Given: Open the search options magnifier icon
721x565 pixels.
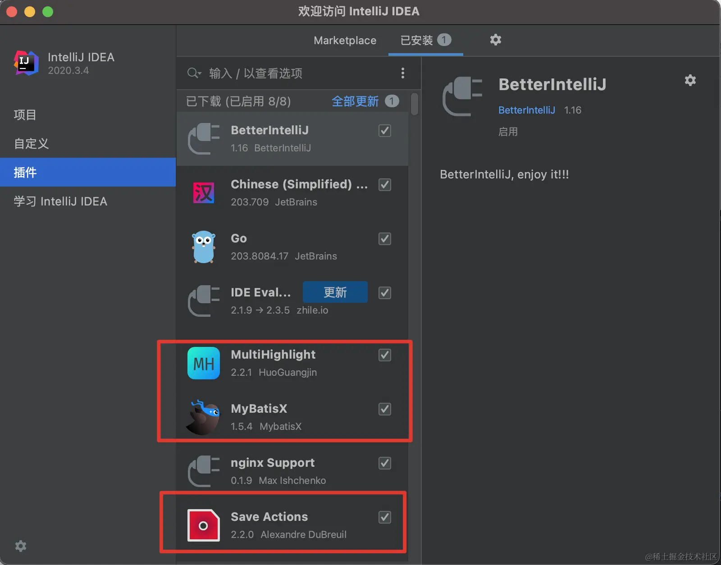Looking at the screenshot, I should 194,73.
